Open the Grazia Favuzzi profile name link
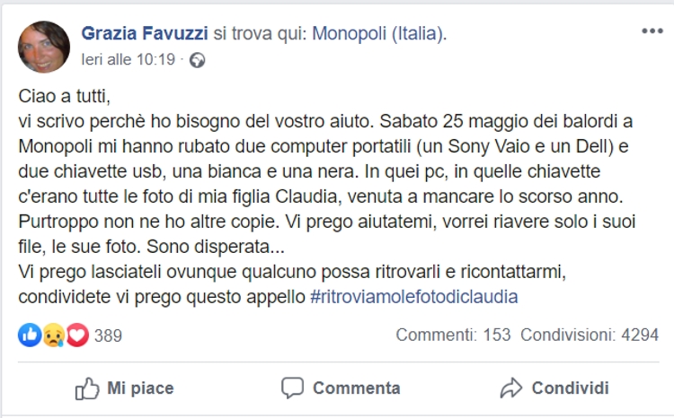674x418 pixels. point(144,34)
